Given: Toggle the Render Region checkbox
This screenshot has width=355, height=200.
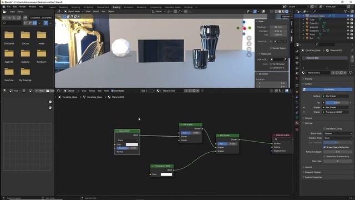Looking at the screenshot, I should coord(271,48).
